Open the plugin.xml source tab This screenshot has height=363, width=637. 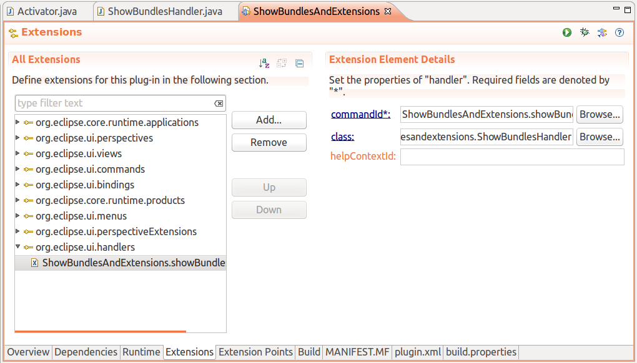click(418, 352)
